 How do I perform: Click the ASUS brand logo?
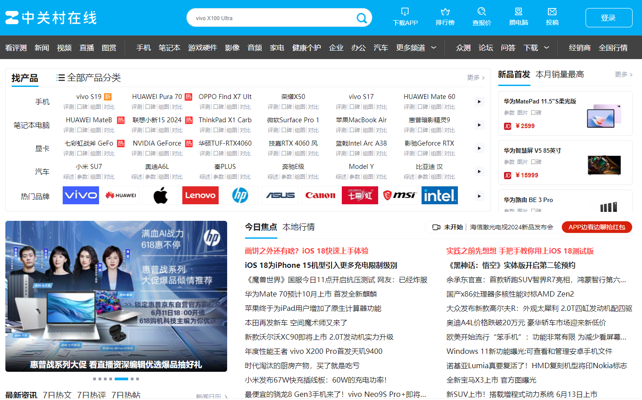pyautogui.click(x=280, y=195)
